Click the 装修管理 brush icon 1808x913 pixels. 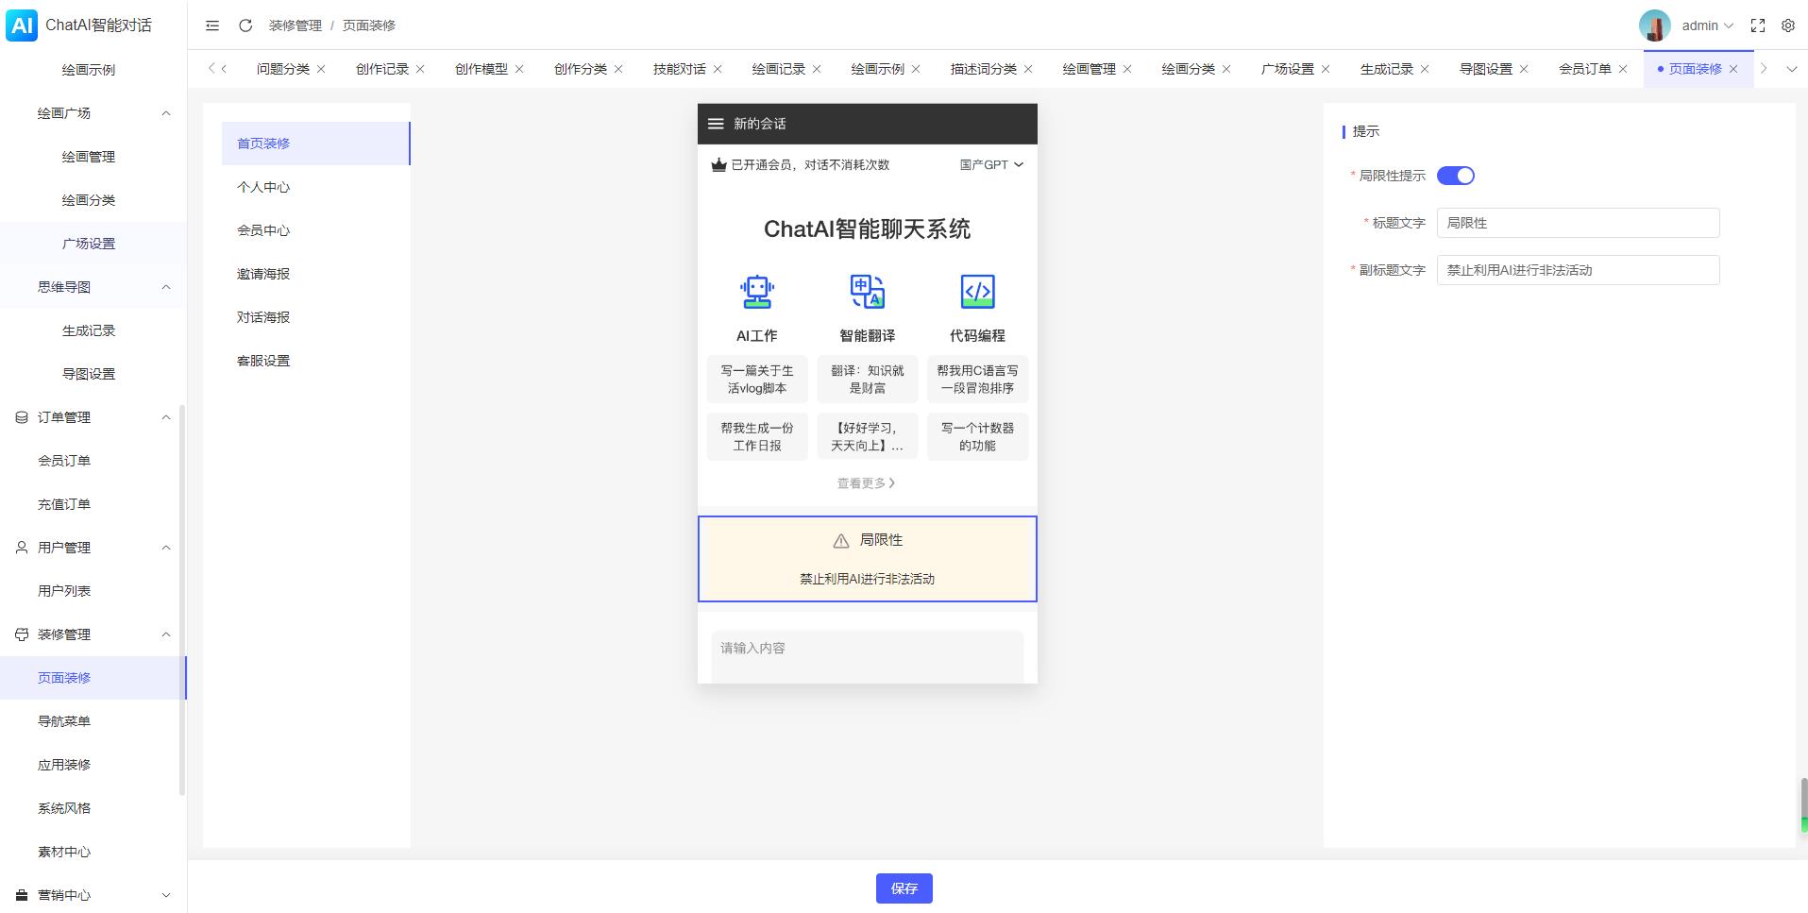(x=22, y=634)
